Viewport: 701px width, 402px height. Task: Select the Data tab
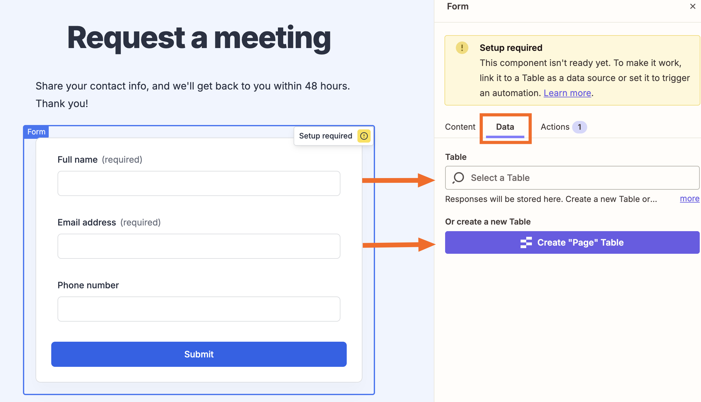[505, 127]
